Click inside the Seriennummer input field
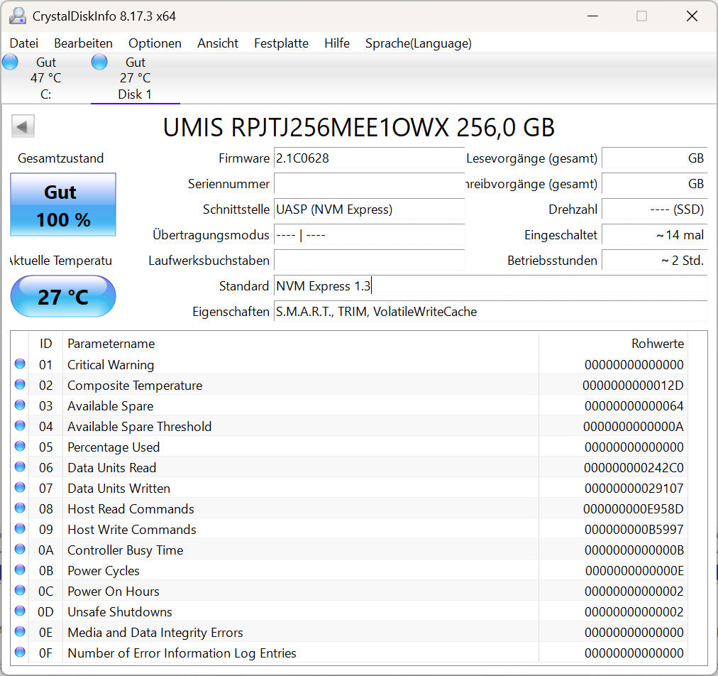 (x=369, y=184)
